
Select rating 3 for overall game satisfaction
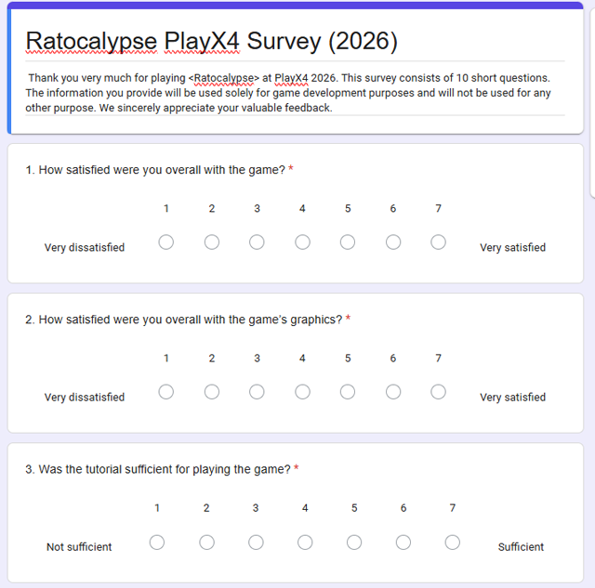point(257,242)
